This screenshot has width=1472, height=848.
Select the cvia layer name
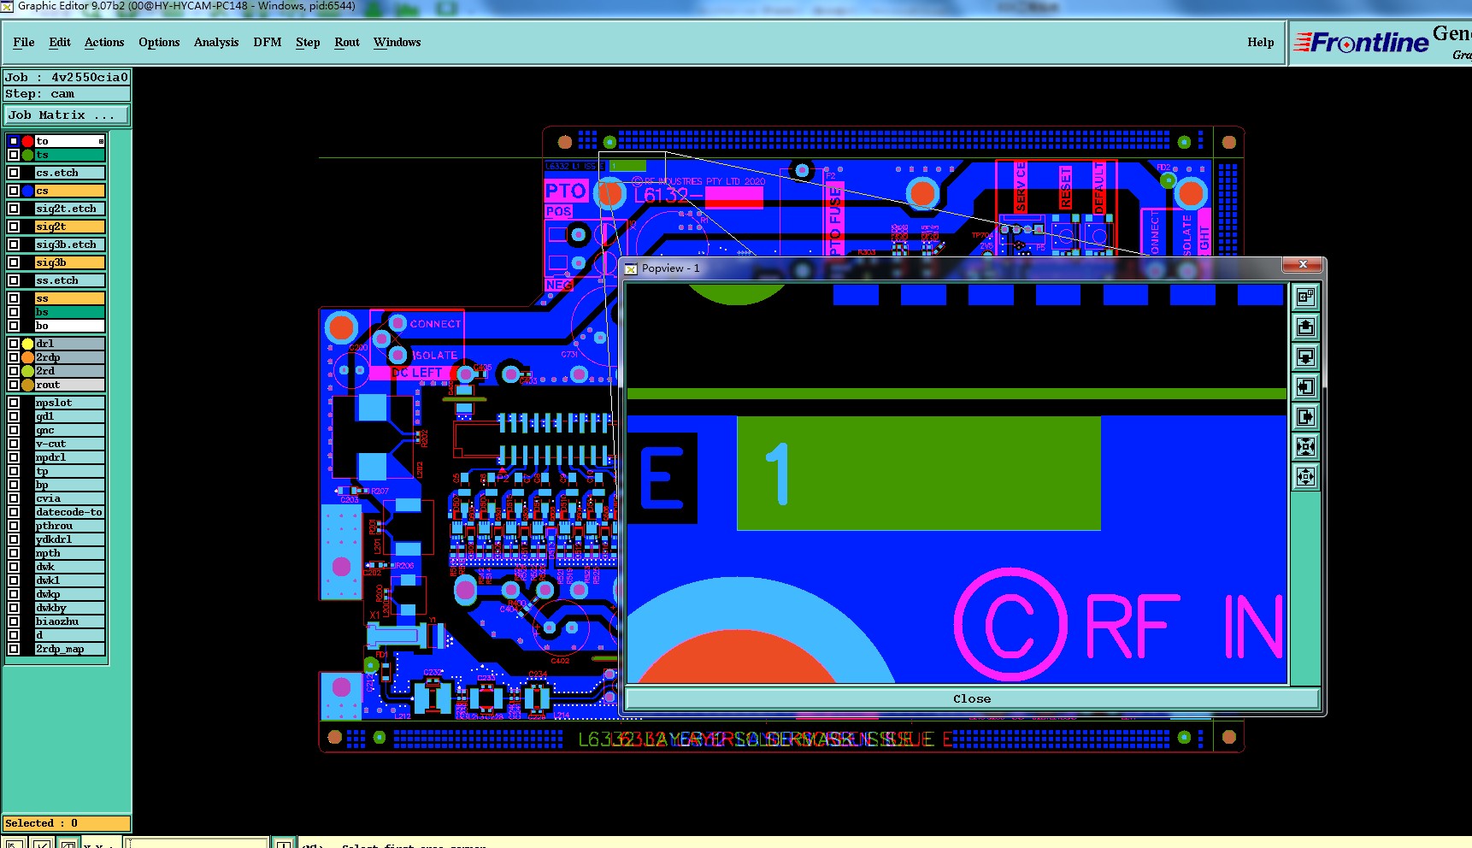(x=70, y=498)
